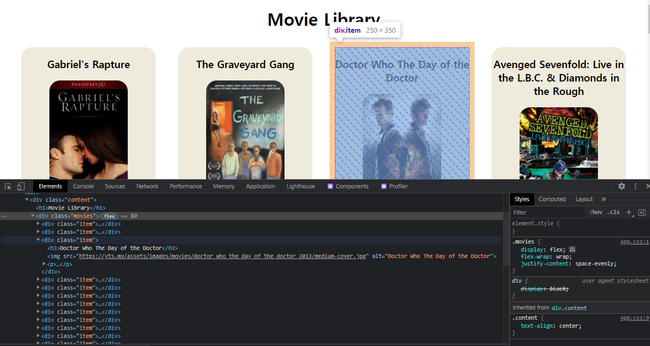Click the .movies selector in Styles
This screenshot has width=650, height=346.
pyautogui.click(x=523, y=242)
